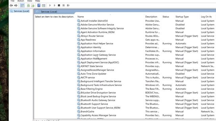Click the Back arrow in the toolbar
216x121 pixels.
click(11, 5)
